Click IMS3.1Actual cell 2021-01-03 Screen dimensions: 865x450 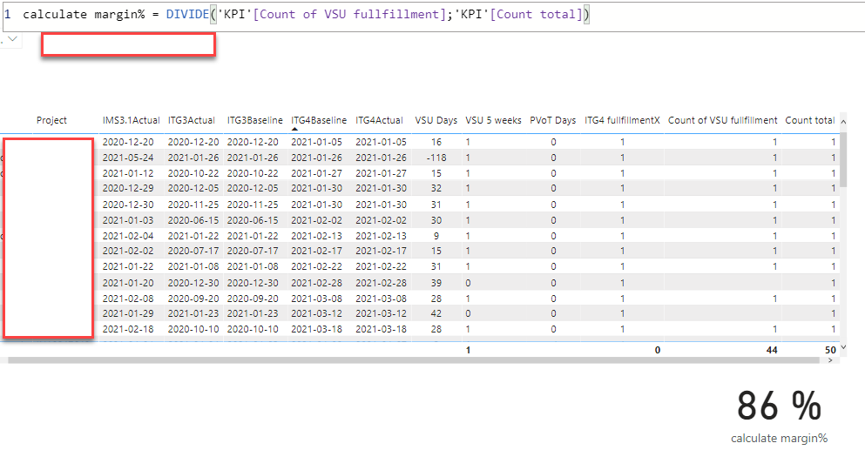click(x=128, y=220)
